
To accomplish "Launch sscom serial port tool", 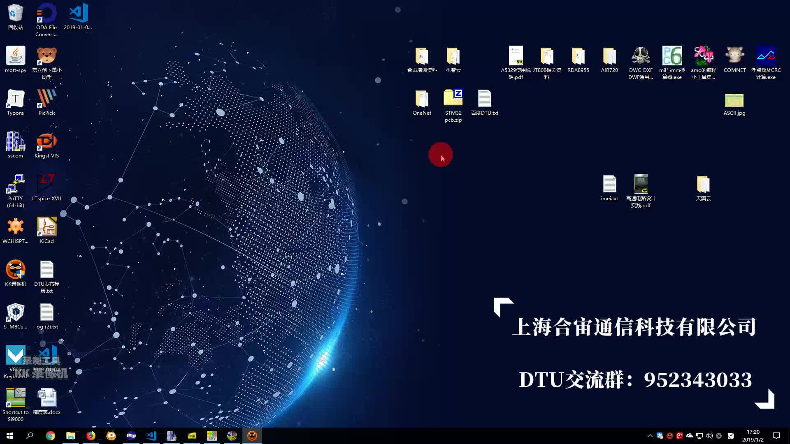I will 15,143.
